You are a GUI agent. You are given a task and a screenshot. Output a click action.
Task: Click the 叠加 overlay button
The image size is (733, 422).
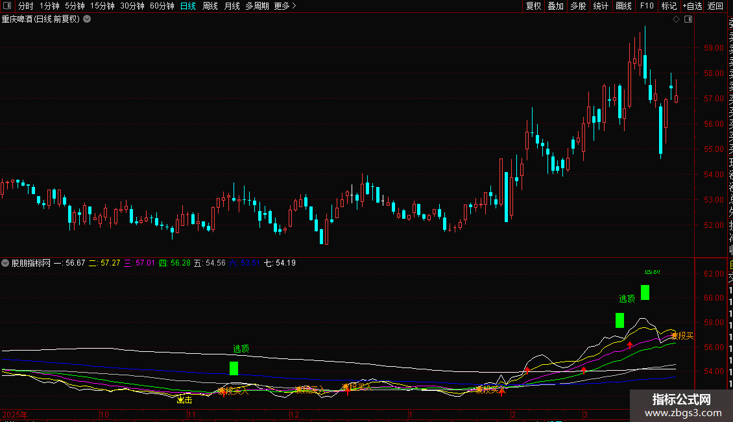point(555,6)
